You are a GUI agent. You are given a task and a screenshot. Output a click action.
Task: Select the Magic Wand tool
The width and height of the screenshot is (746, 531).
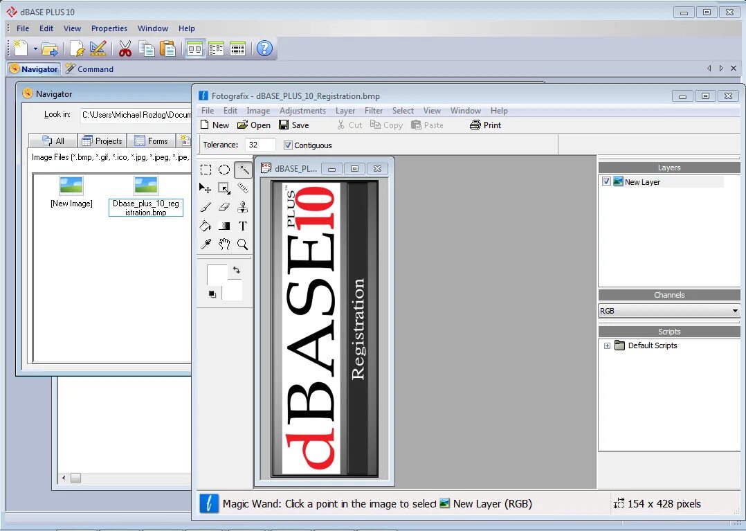(243, 170)
